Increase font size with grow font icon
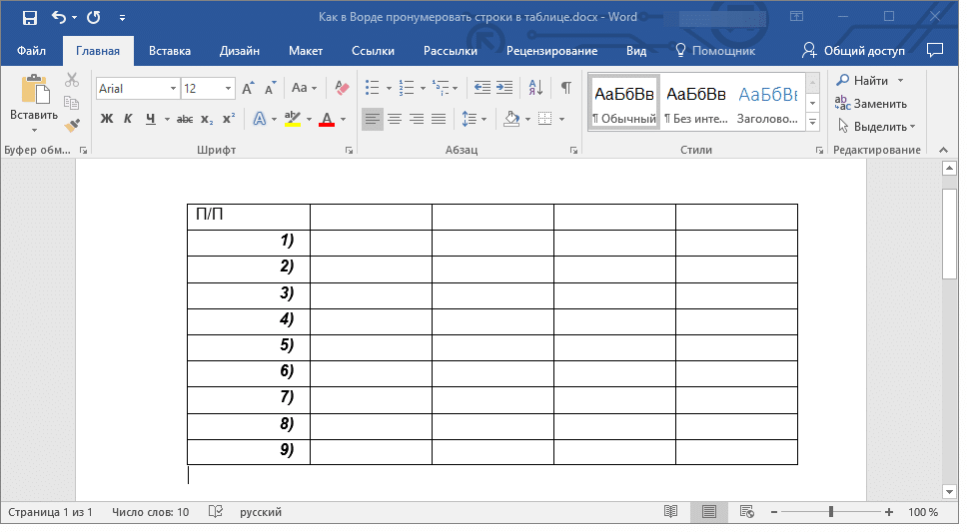The width and height of the screenshot is (967, 532). coord(248,88)
